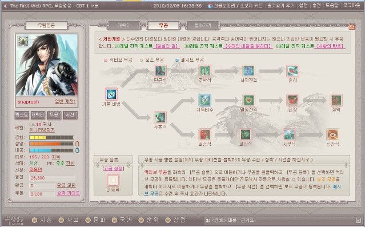
Task: Open 충전 in the top bar
Action: [x=316, y=6]
